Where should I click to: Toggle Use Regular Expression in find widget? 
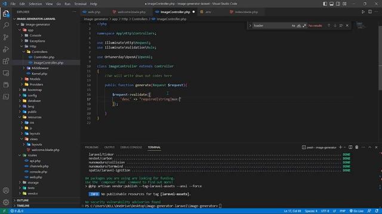coord(304,26)
